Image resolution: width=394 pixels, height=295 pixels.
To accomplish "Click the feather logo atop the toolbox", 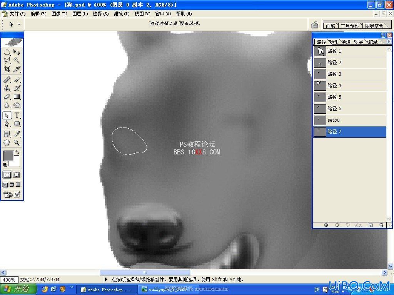I will [x=12, y=42].
